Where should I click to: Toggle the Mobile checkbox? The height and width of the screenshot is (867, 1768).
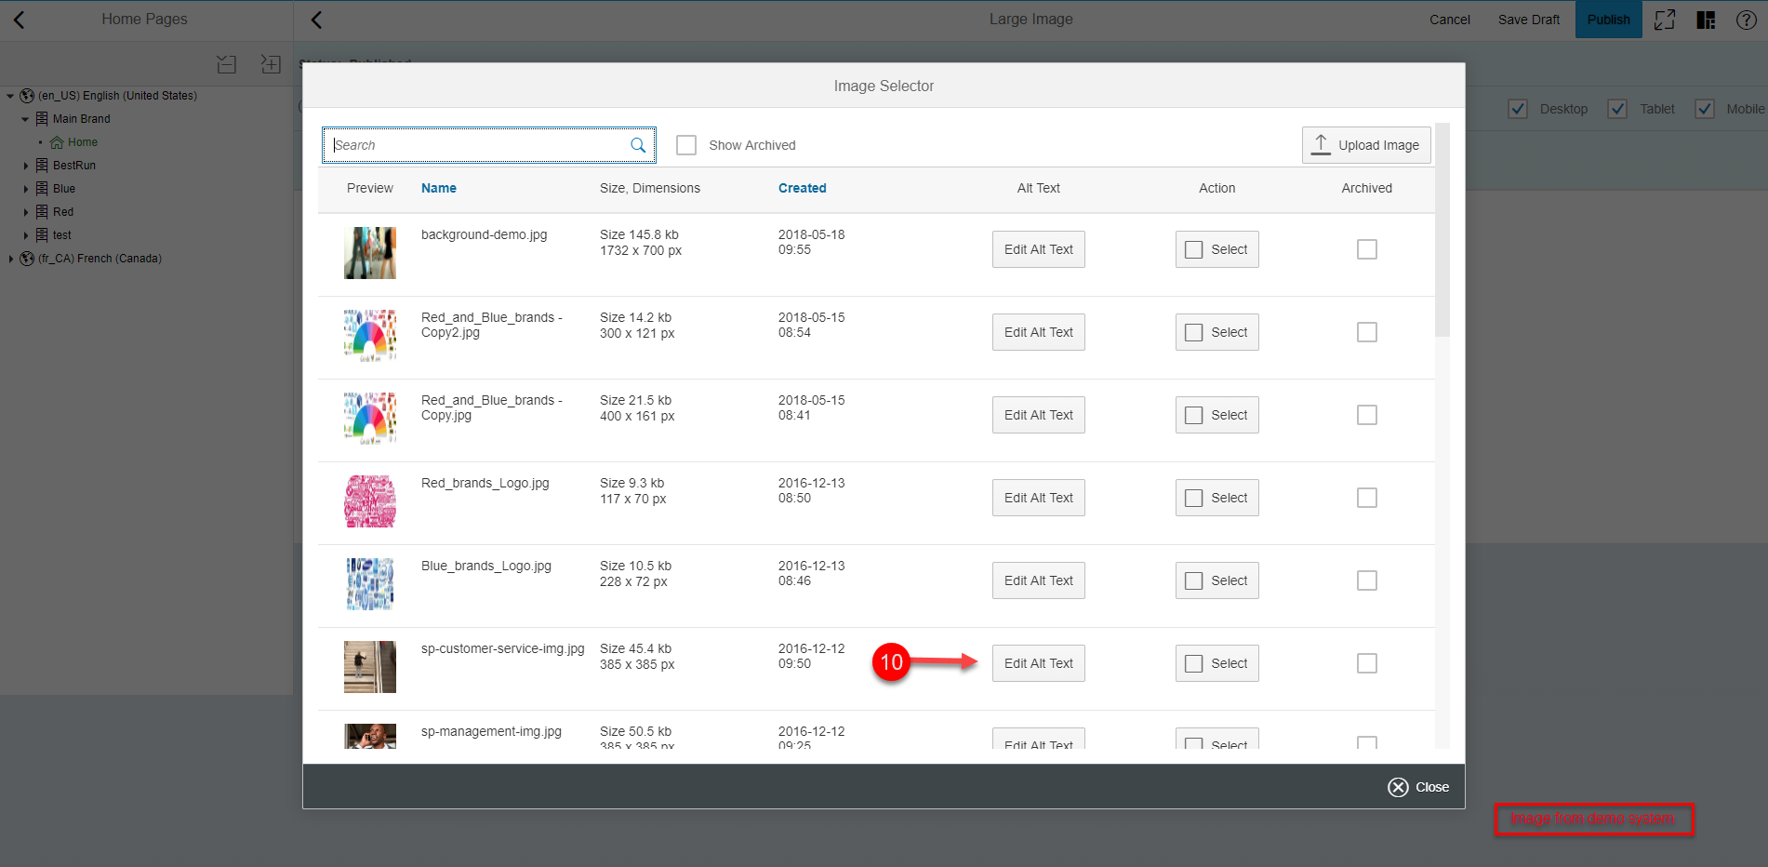pos(1705,109)
